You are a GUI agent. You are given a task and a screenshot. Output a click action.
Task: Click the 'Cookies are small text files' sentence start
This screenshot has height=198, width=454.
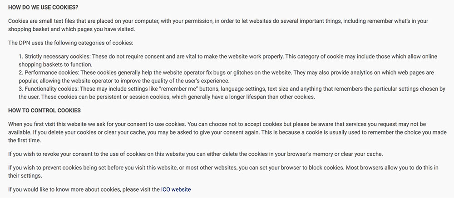pos(39,21)
